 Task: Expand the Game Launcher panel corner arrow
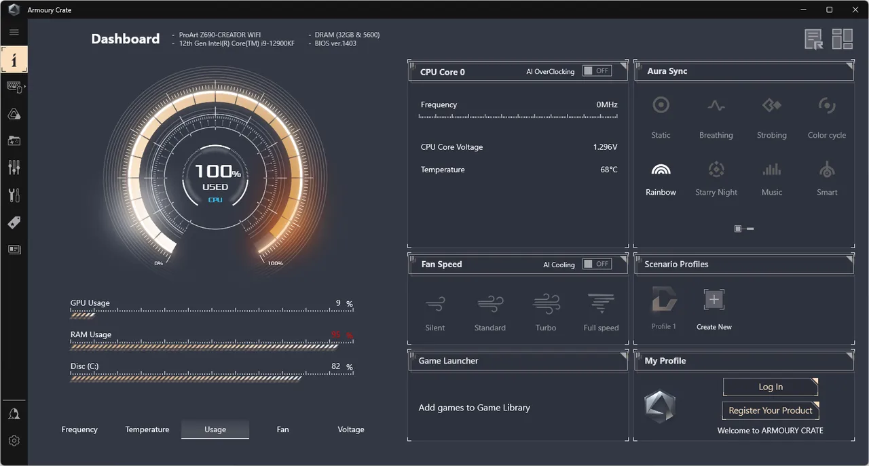click(x=624, y=355)
